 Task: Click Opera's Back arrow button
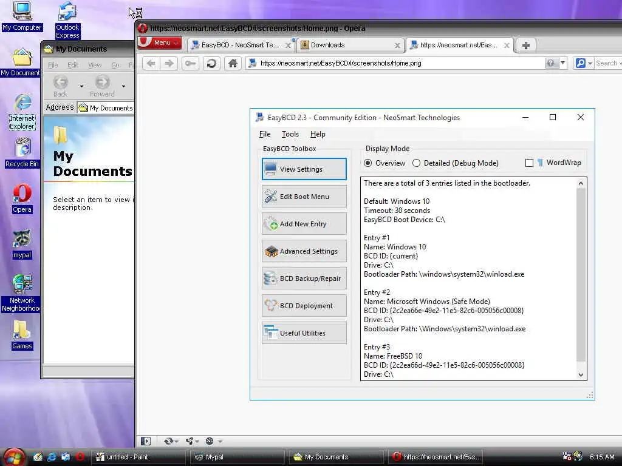click(x=151, y=63)
